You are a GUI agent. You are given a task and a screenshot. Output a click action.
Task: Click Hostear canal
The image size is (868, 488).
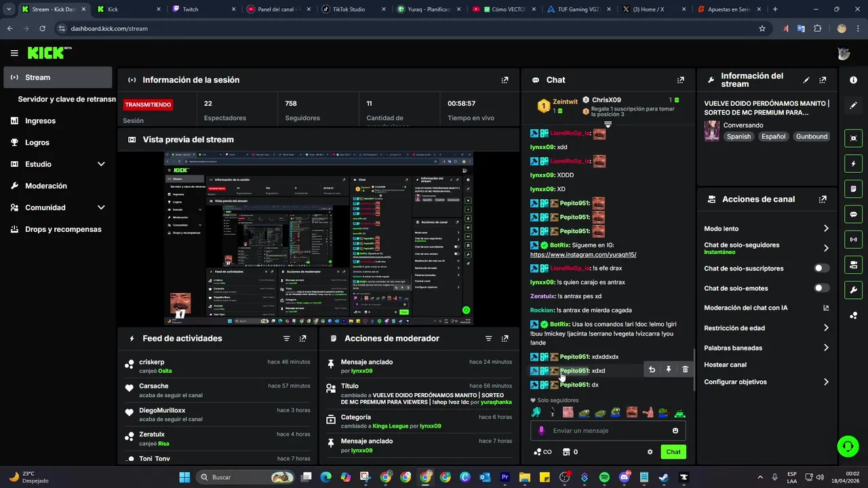pyautogui.click(x=725, y=365)
